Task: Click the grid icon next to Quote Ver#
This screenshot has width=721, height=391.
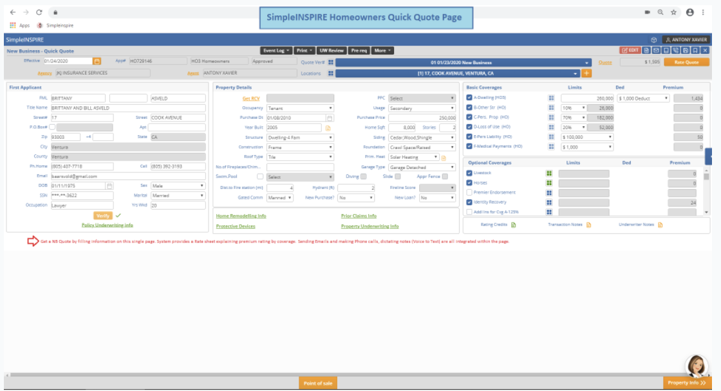Action: point(331,62)
